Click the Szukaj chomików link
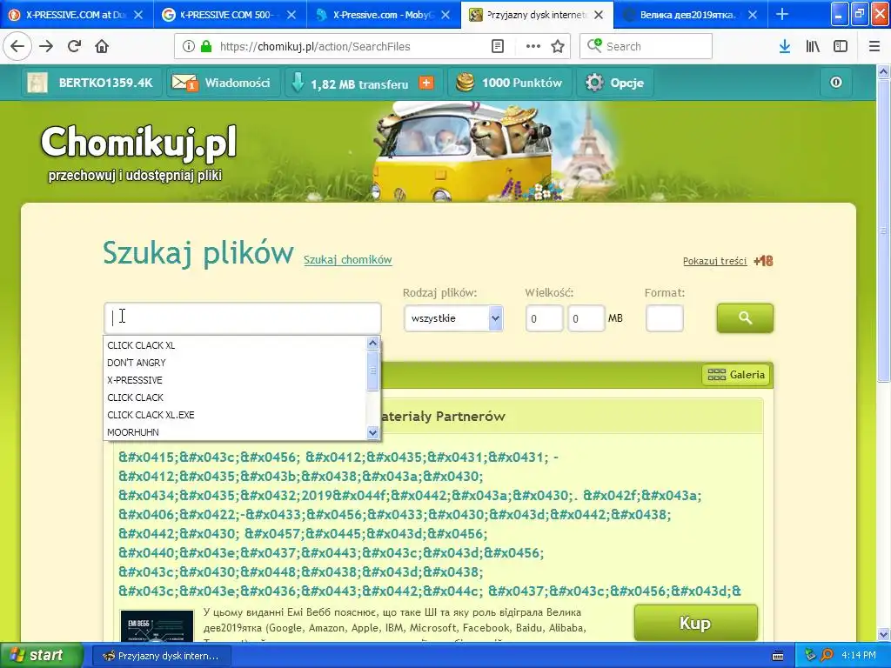The image size is (891, 668). pos(348,259)
